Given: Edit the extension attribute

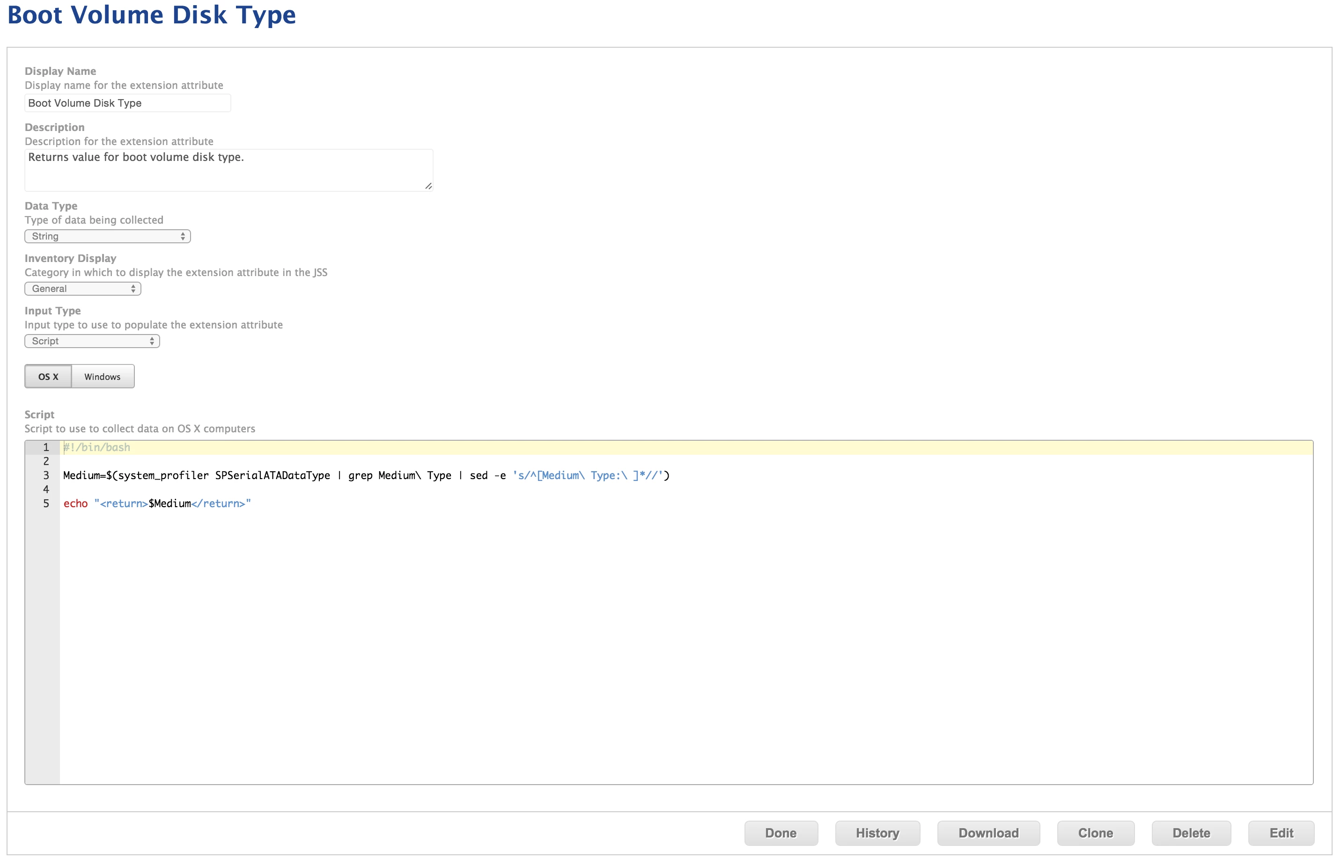Looking at the screenshot, I should (1281, 833).
